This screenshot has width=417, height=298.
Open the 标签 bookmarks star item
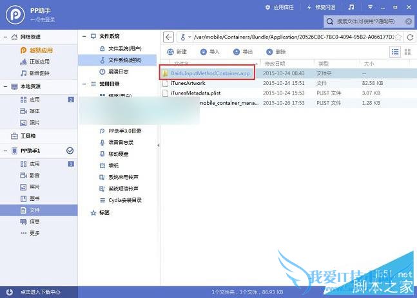click(x=100, y=213)
